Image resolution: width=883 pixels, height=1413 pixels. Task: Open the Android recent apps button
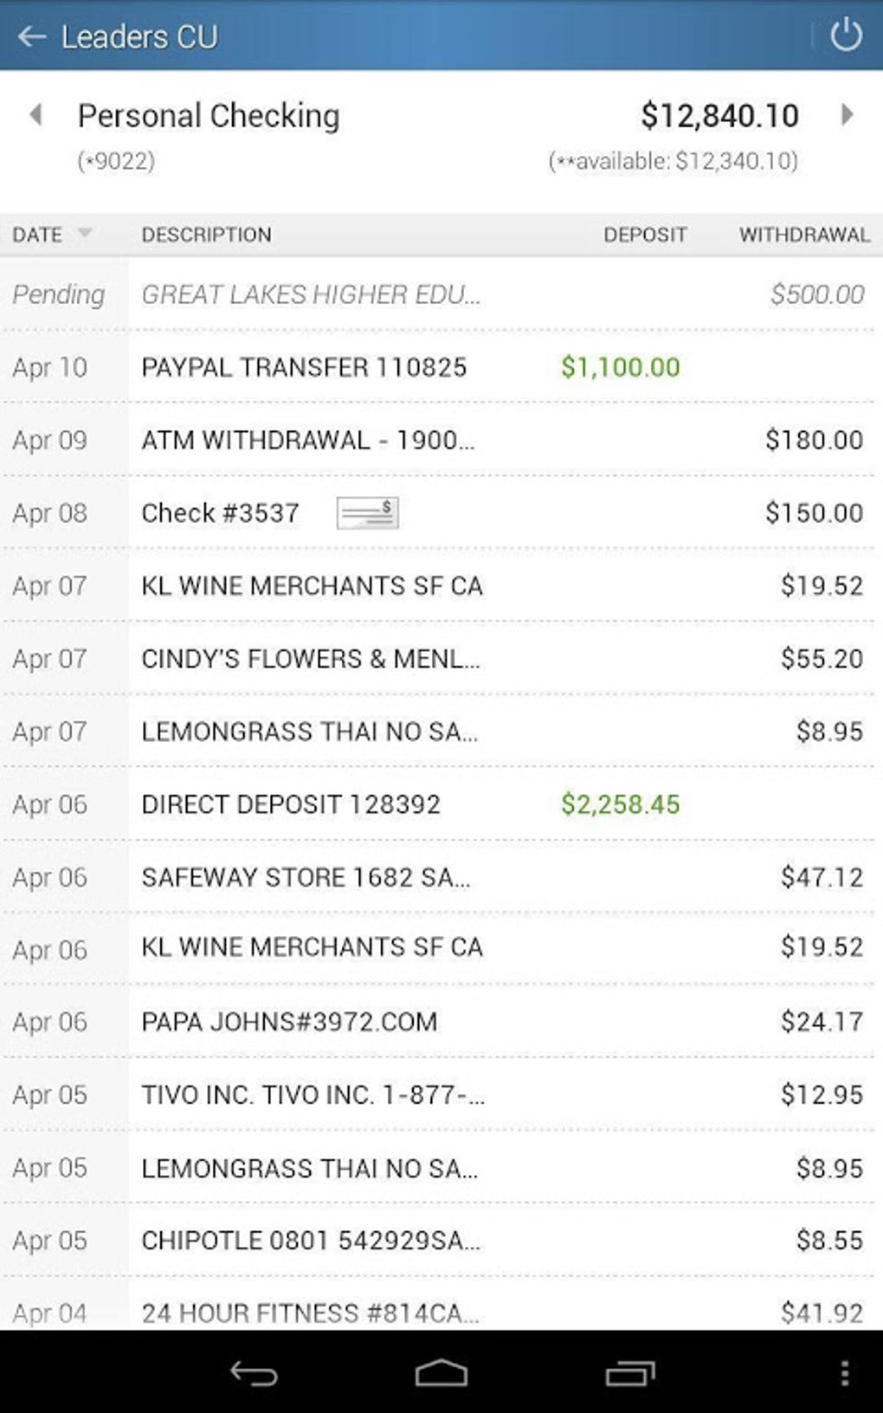pos(629,1374)
